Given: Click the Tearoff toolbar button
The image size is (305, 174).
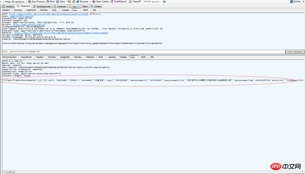Looking at the screenshot, I should (134, 2).
